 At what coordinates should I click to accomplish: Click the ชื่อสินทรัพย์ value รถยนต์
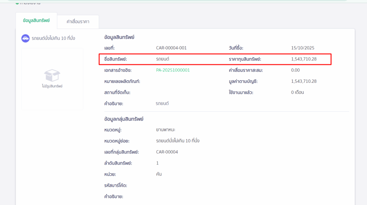(162, 59)
